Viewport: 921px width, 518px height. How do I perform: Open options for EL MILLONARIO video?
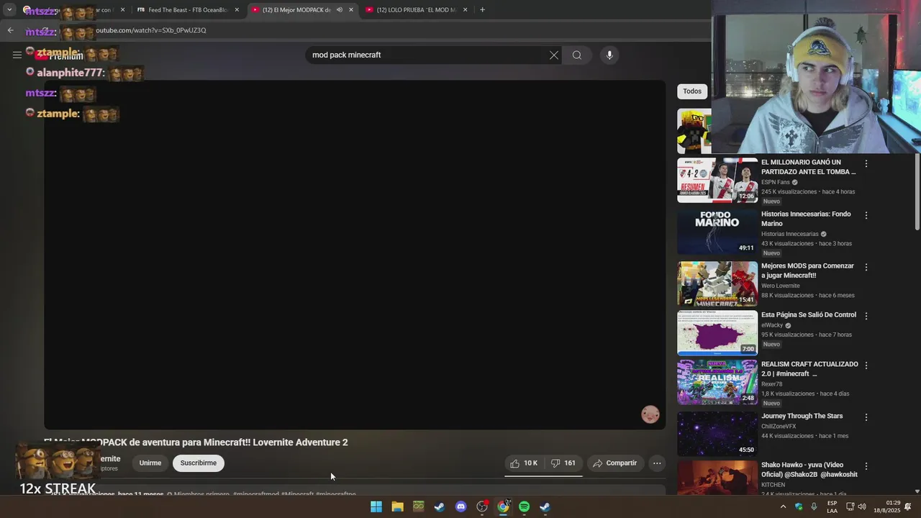tap(866, 163)
